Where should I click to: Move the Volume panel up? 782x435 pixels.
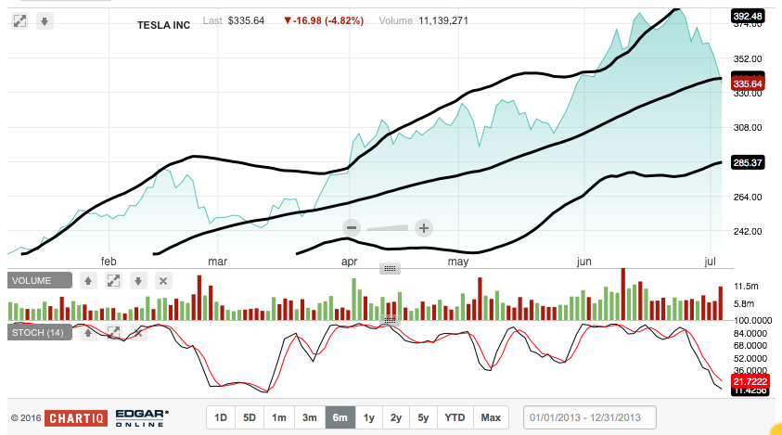(88, 281)
